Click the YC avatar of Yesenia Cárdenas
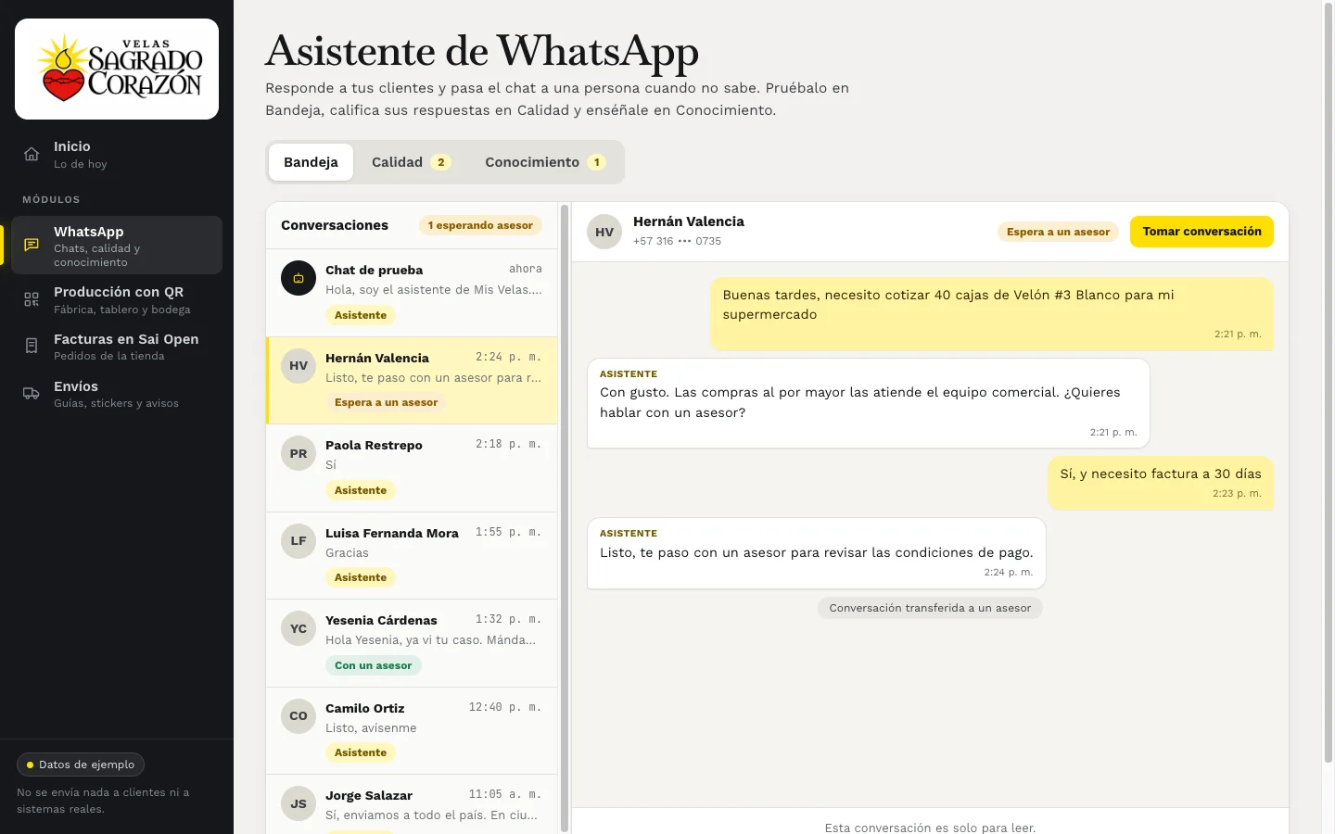Image resolution: width=1335 pixels, height=834 pixels. [x=299, y=628]
